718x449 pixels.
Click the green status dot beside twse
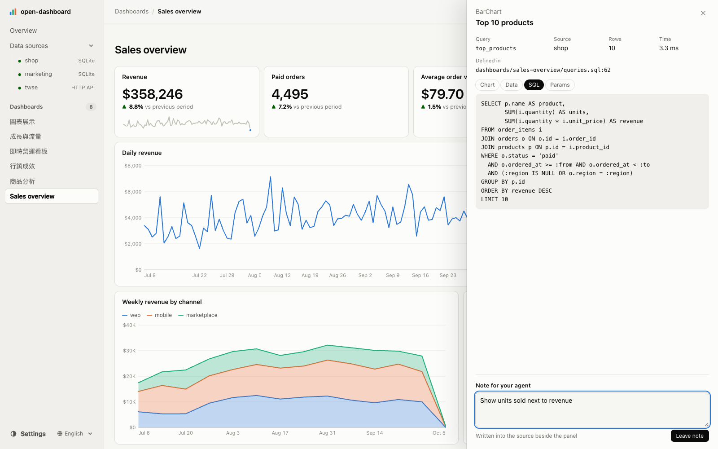tap(20, 88)
